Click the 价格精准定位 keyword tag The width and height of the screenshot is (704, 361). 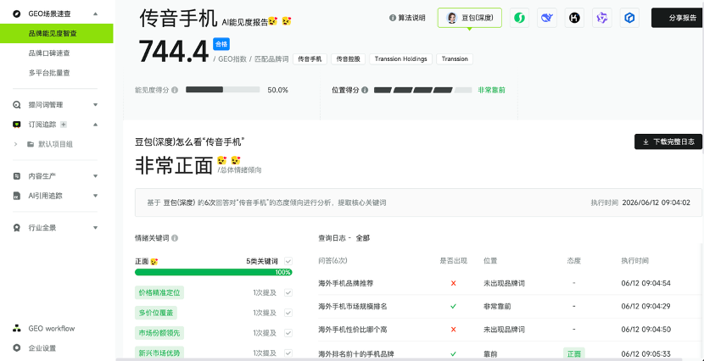pos(159,293)
